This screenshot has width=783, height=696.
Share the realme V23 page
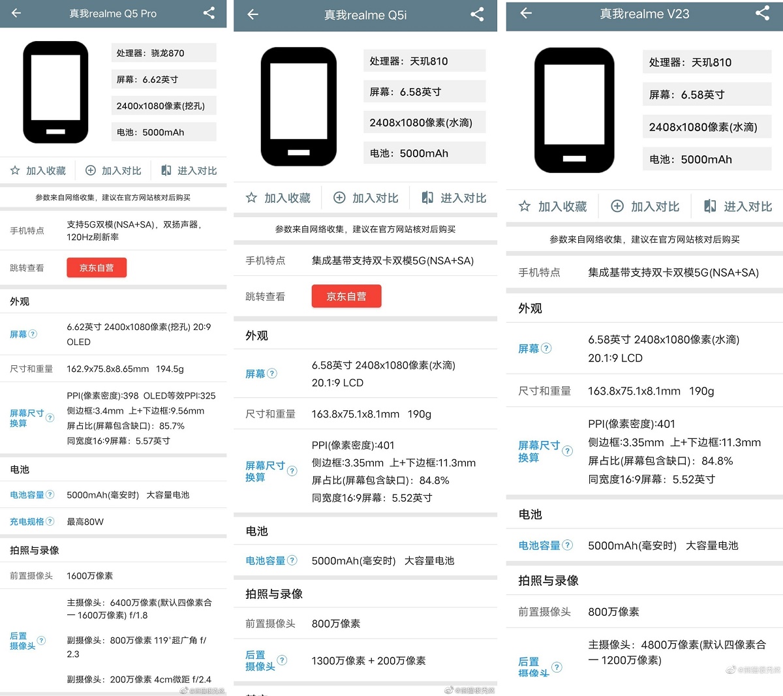tap(762, 13)
